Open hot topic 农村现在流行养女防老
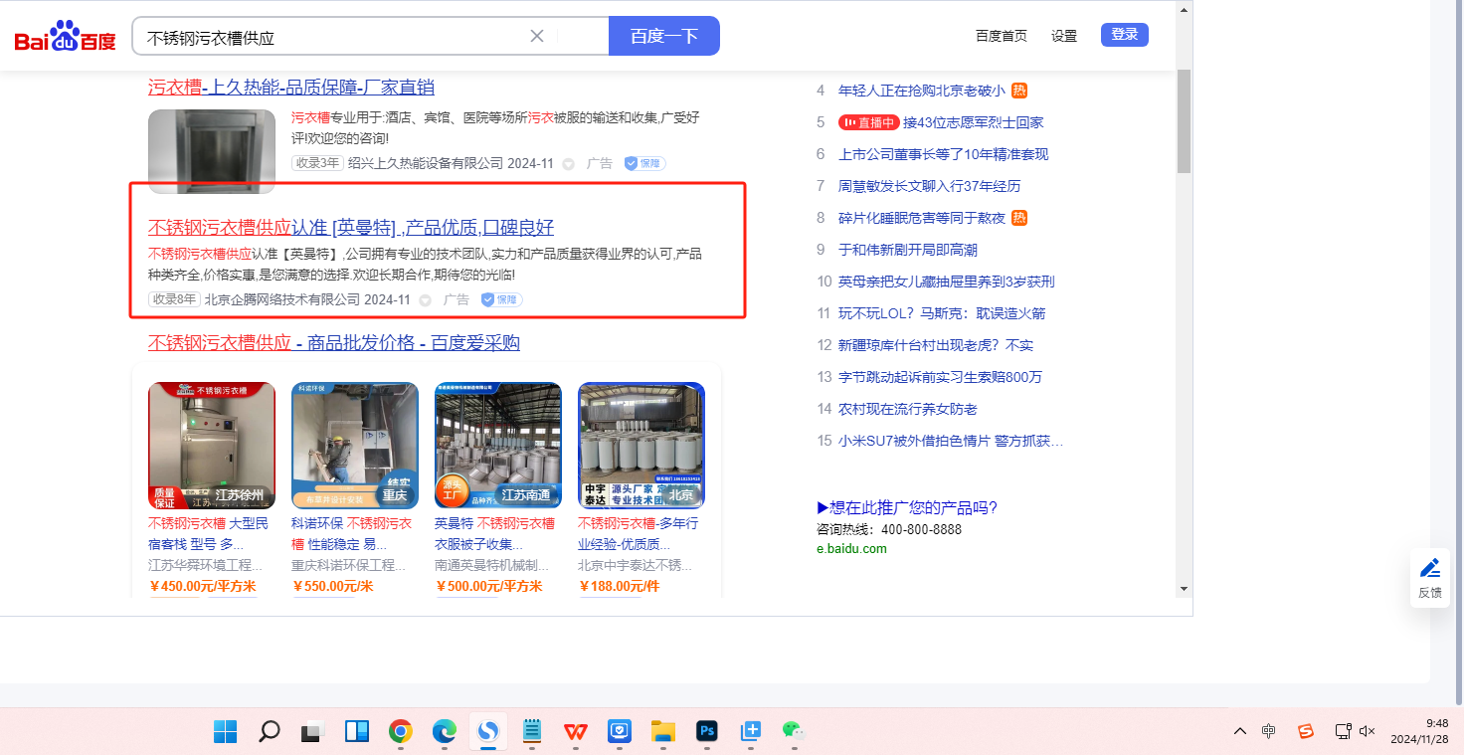The image size is (1464, 755). point(908,409)
